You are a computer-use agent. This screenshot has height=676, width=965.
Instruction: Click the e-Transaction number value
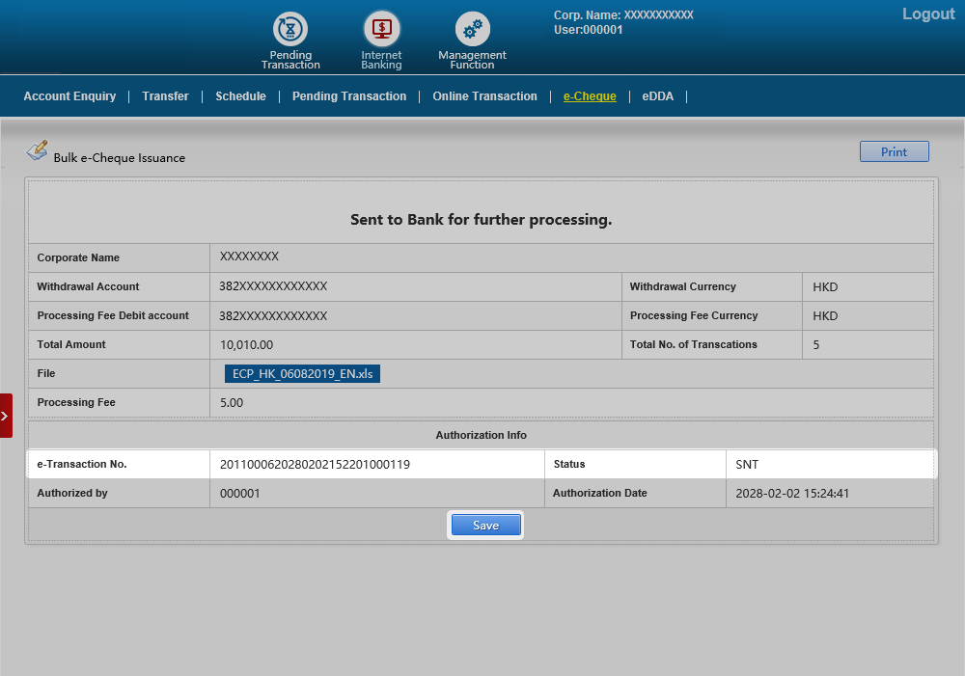316,465
